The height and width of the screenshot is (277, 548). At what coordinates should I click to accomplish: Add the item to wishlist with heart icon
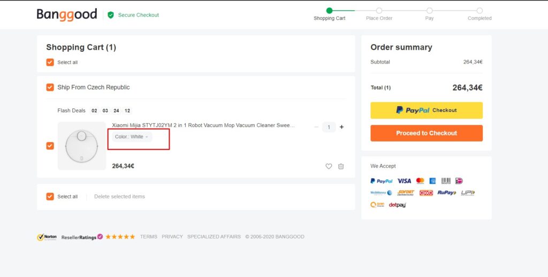(x=329, y=166)
